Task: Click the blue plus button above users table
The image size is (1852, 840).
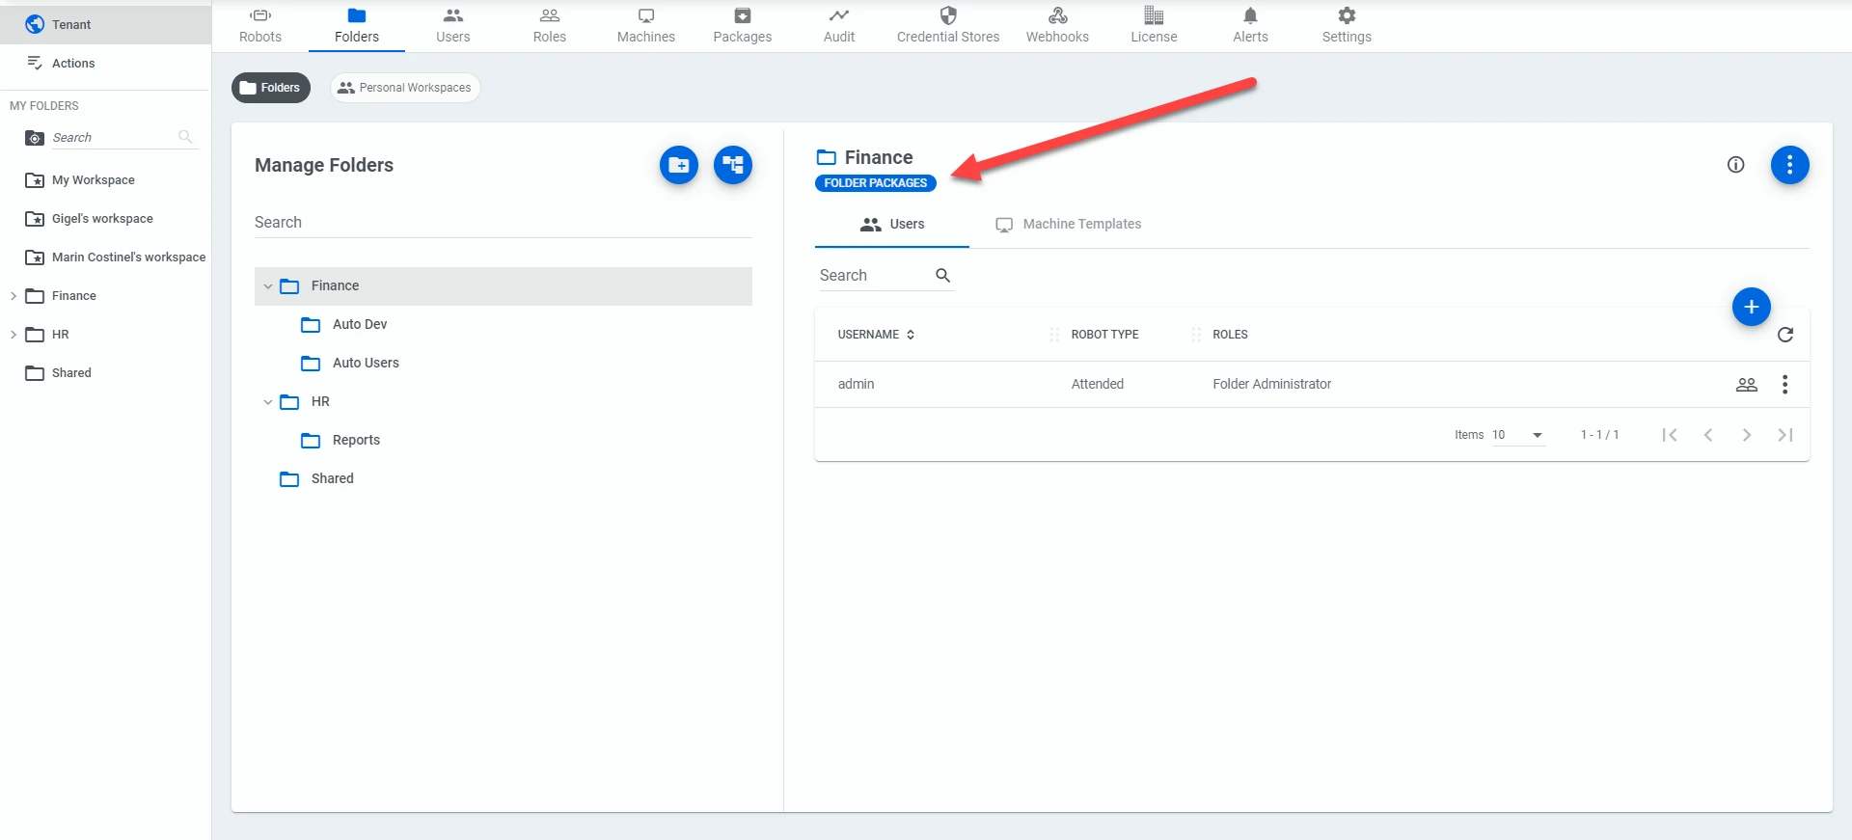Action: (x=1752, y=307)
